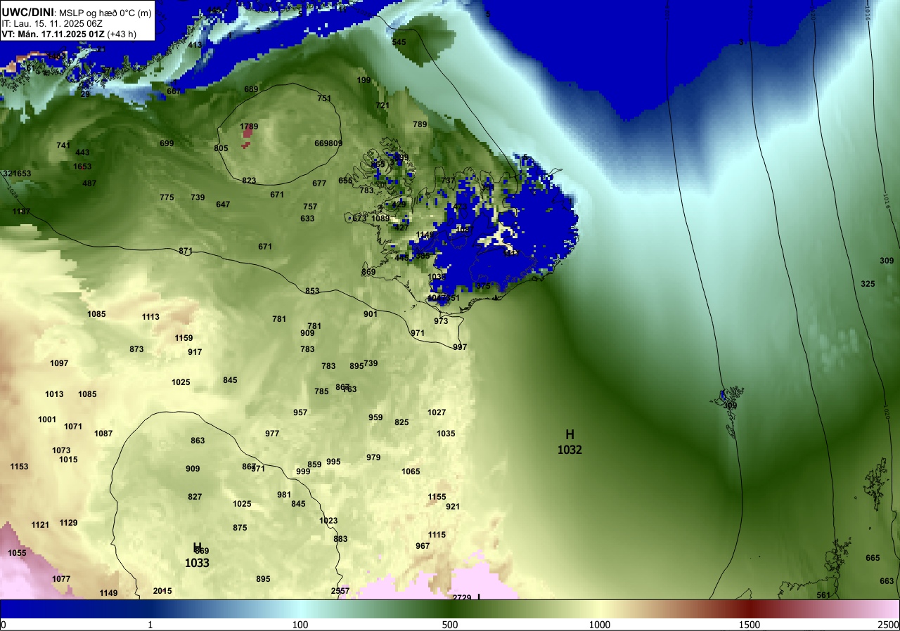Click the height value 1155
Screen dimensions: 900x631
(x=437, y=497)
